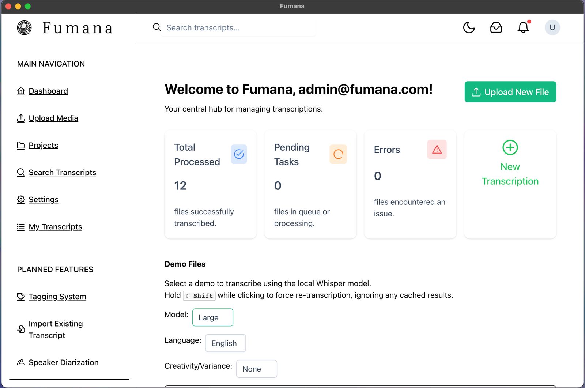585x388 pixels.
Task: Click 'Welcome to Fumana, admin@fumana.com!' heading
Action: coord(298,89)
